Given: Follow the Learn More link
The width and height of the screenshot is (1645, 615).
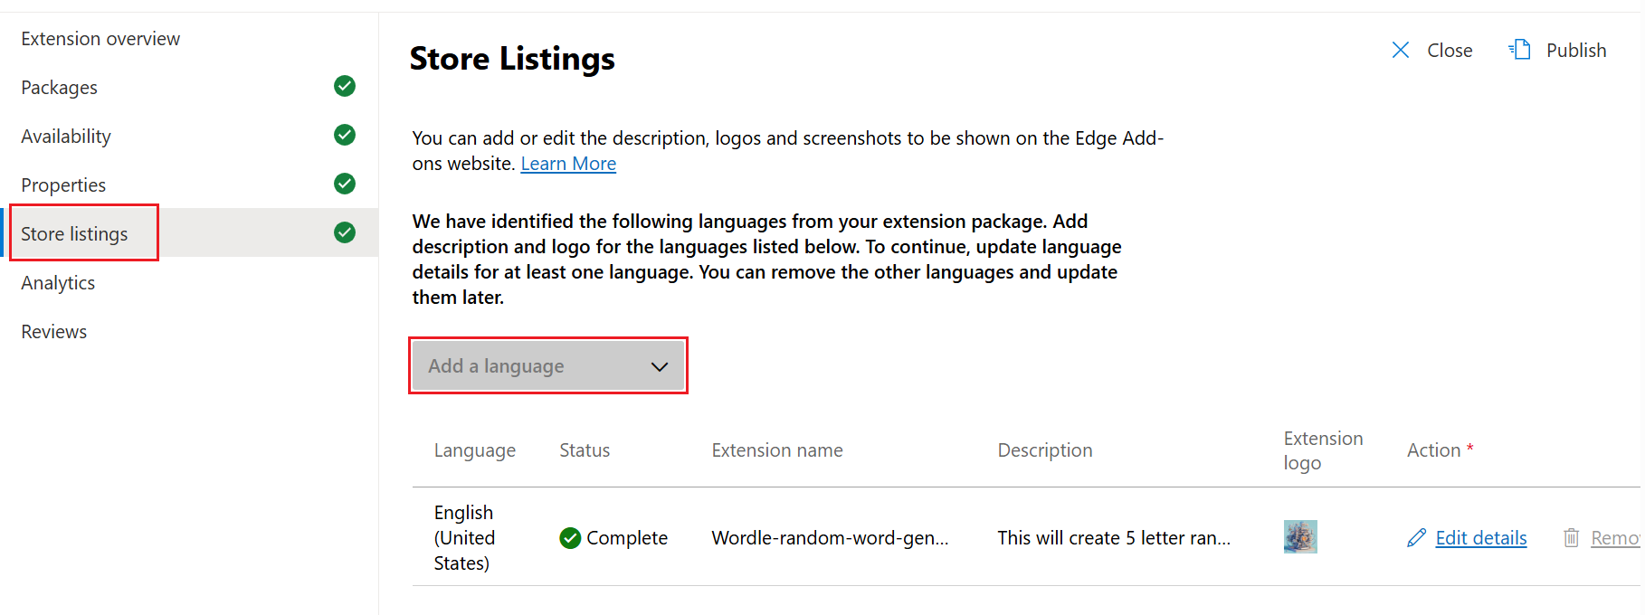Looking at the screenshot, I should point(568,164).
